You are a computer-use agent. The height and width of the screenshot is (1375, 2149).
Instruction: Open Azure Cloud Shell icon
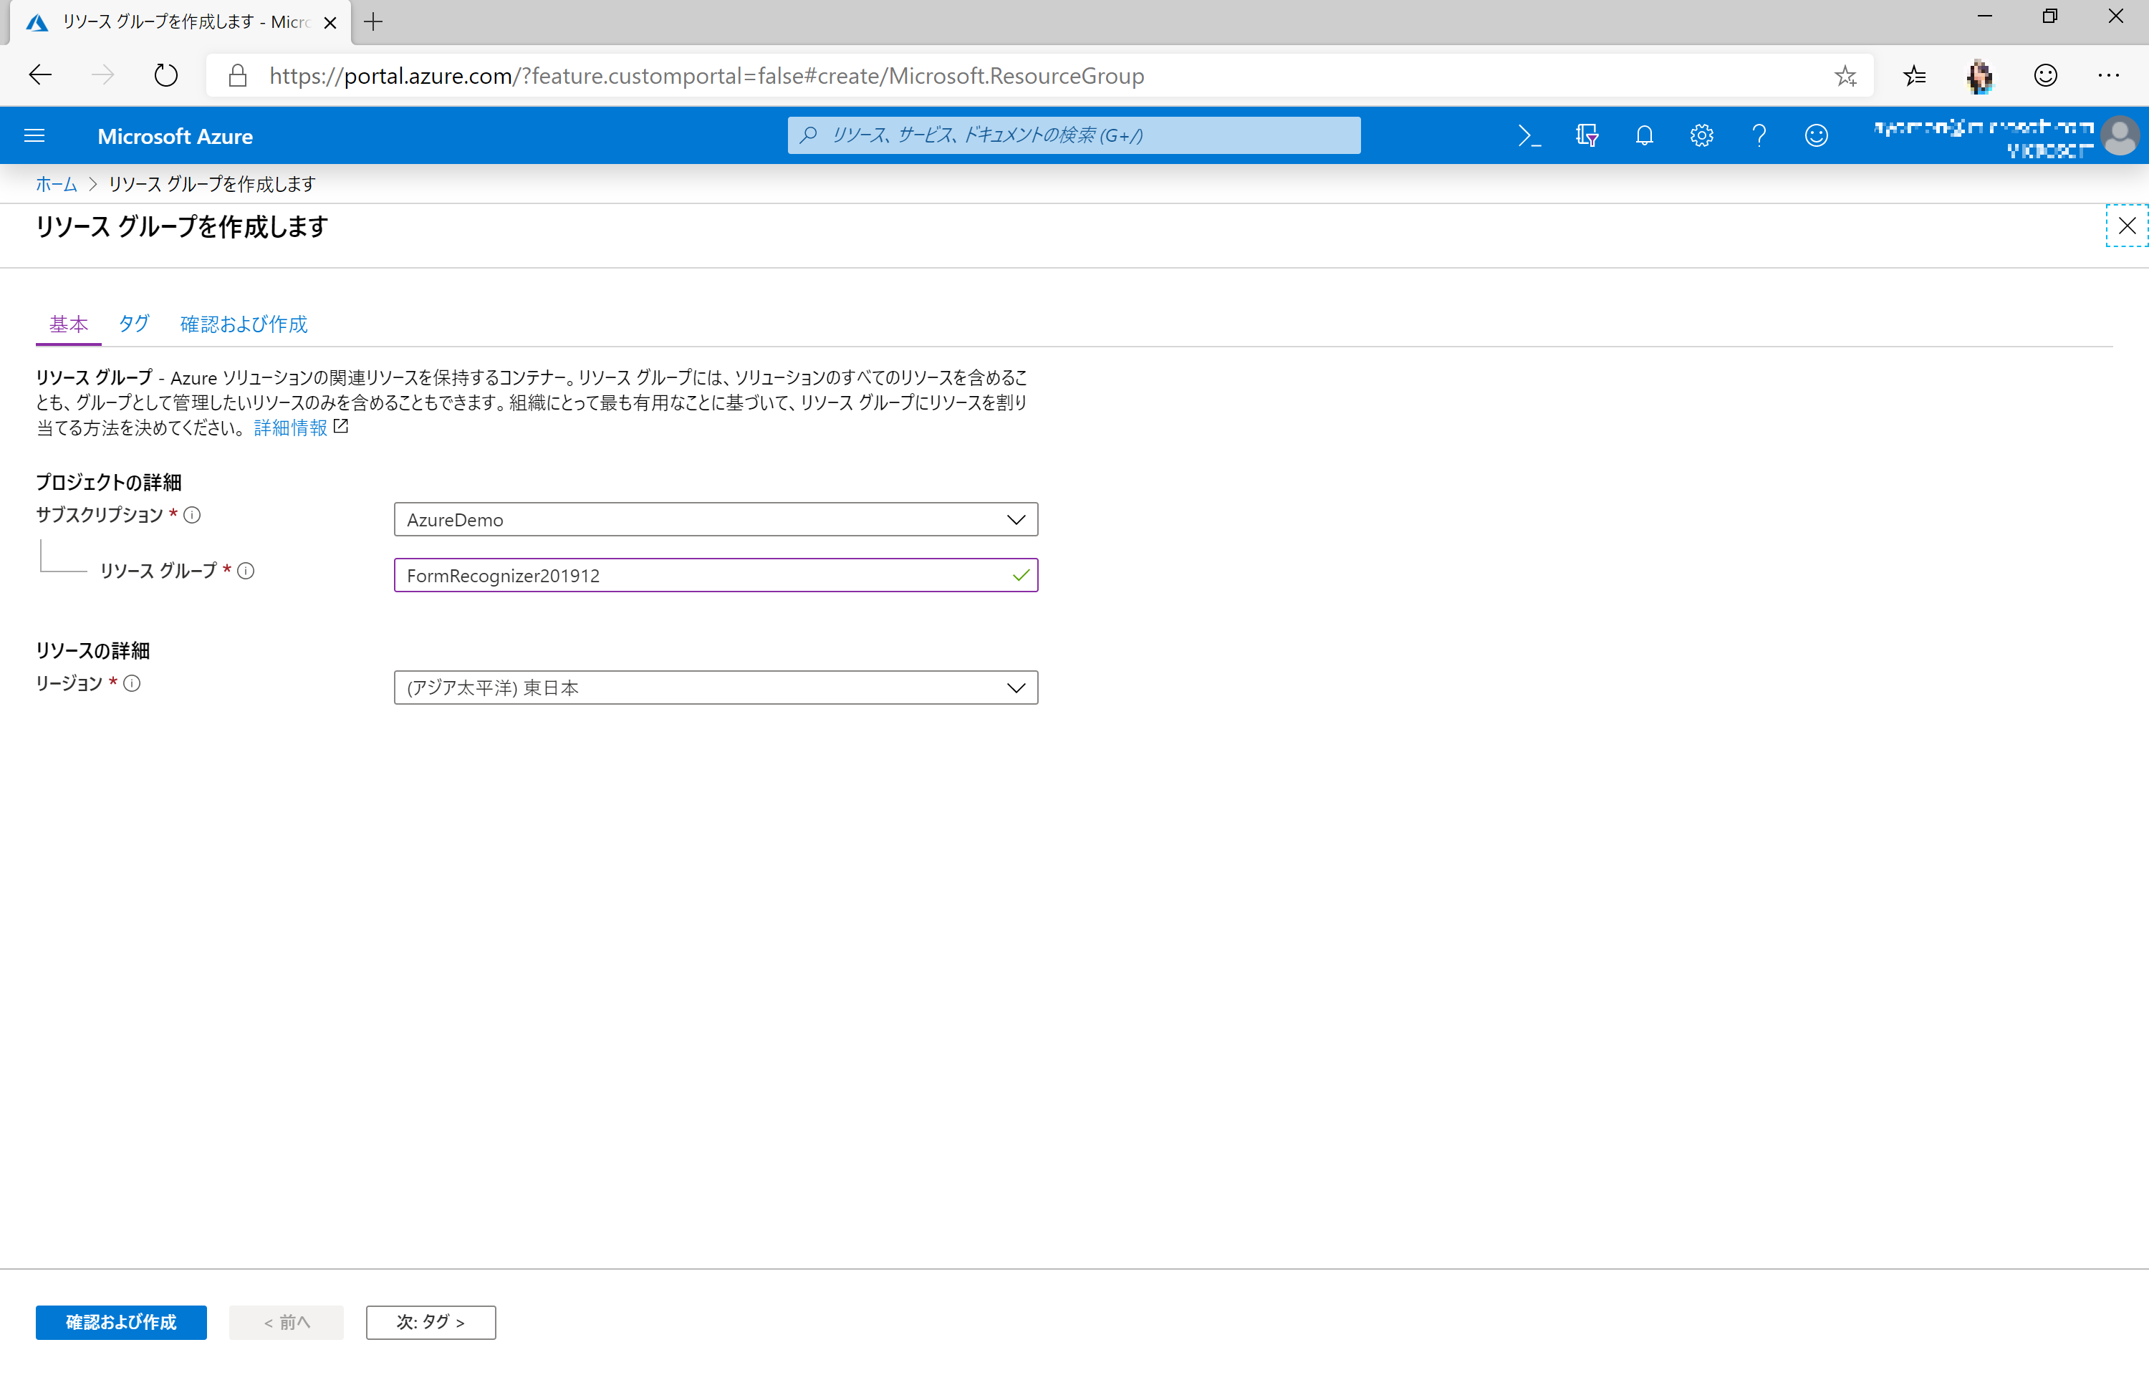click(1529, 136)
